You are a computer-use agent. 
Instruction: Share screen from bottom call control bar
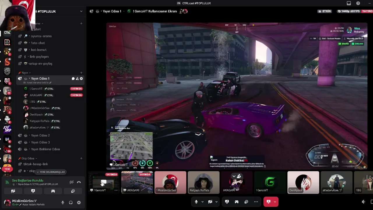click(x=227, y=202)
